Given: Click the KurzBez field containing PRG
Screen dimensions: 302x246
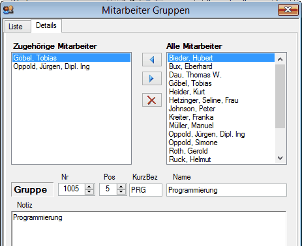Looking at the screenshot, I should pos(145,190).
